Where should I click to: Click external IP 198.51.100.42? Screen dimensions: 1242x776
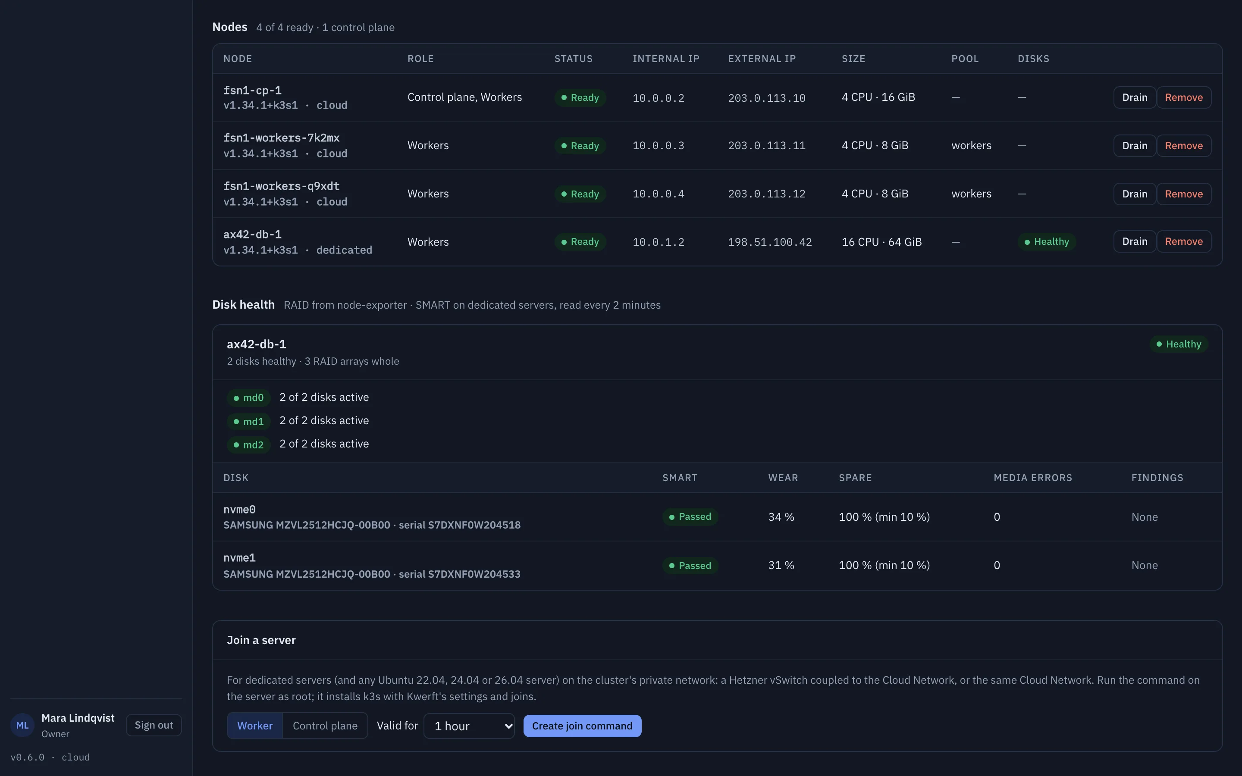pyautogui.click(x=770, y=242)
